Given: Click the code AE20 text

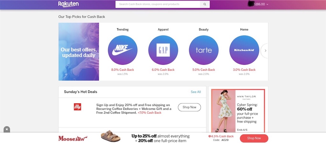Looking at the screenshot, I should pos(221,140).
